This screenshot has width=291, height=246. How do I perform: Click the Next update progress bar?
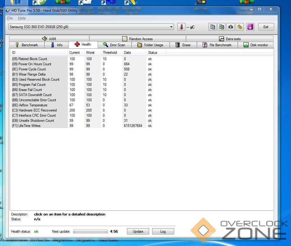pos(90,231)
